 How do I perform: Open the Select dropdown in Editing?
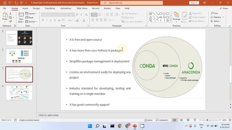click(x=216, y=21)
